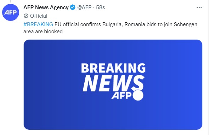Click the blue verified badge
This screenshot has height=135, width=210.
73,7
